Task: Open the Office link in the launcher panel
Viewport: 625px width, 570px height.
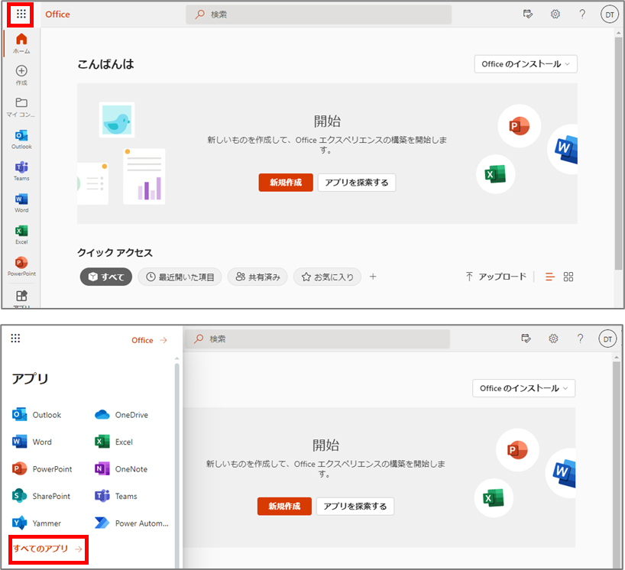Action: (150, 340)
